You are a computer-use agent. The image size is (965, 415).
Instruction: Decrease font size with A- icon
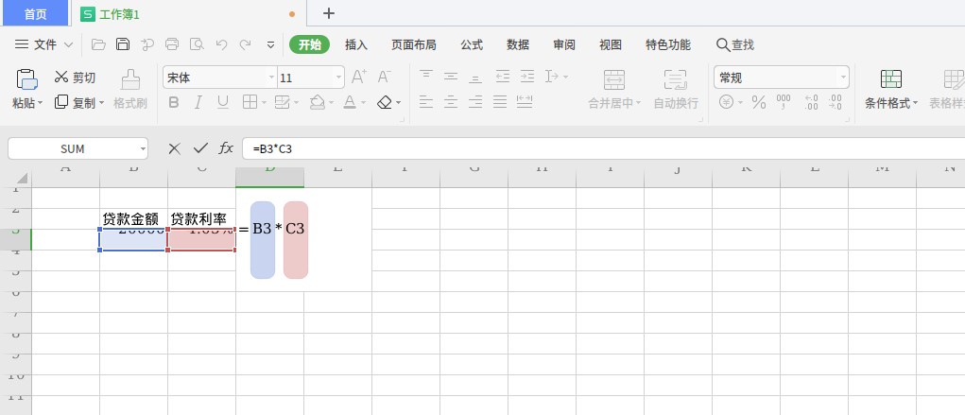tap(384, 77)
